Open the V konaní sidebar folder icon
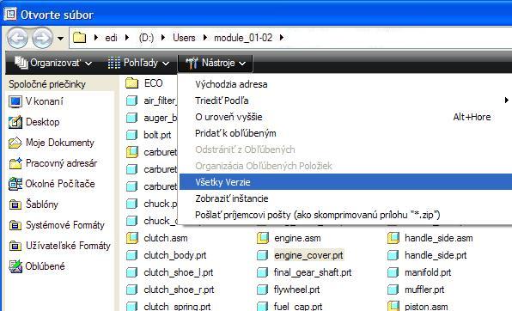Image resolution: width=512 pixels, height=311 pixels. point(15,101)
